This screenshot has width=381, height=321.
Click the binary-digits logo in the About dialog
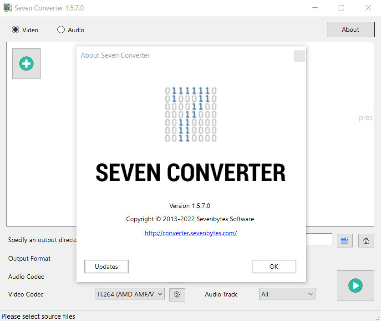[x=190, y=114]
